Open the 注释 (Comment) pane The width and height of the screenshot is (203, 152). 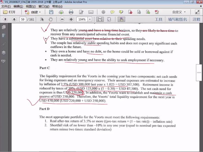[x=196, y=19]
